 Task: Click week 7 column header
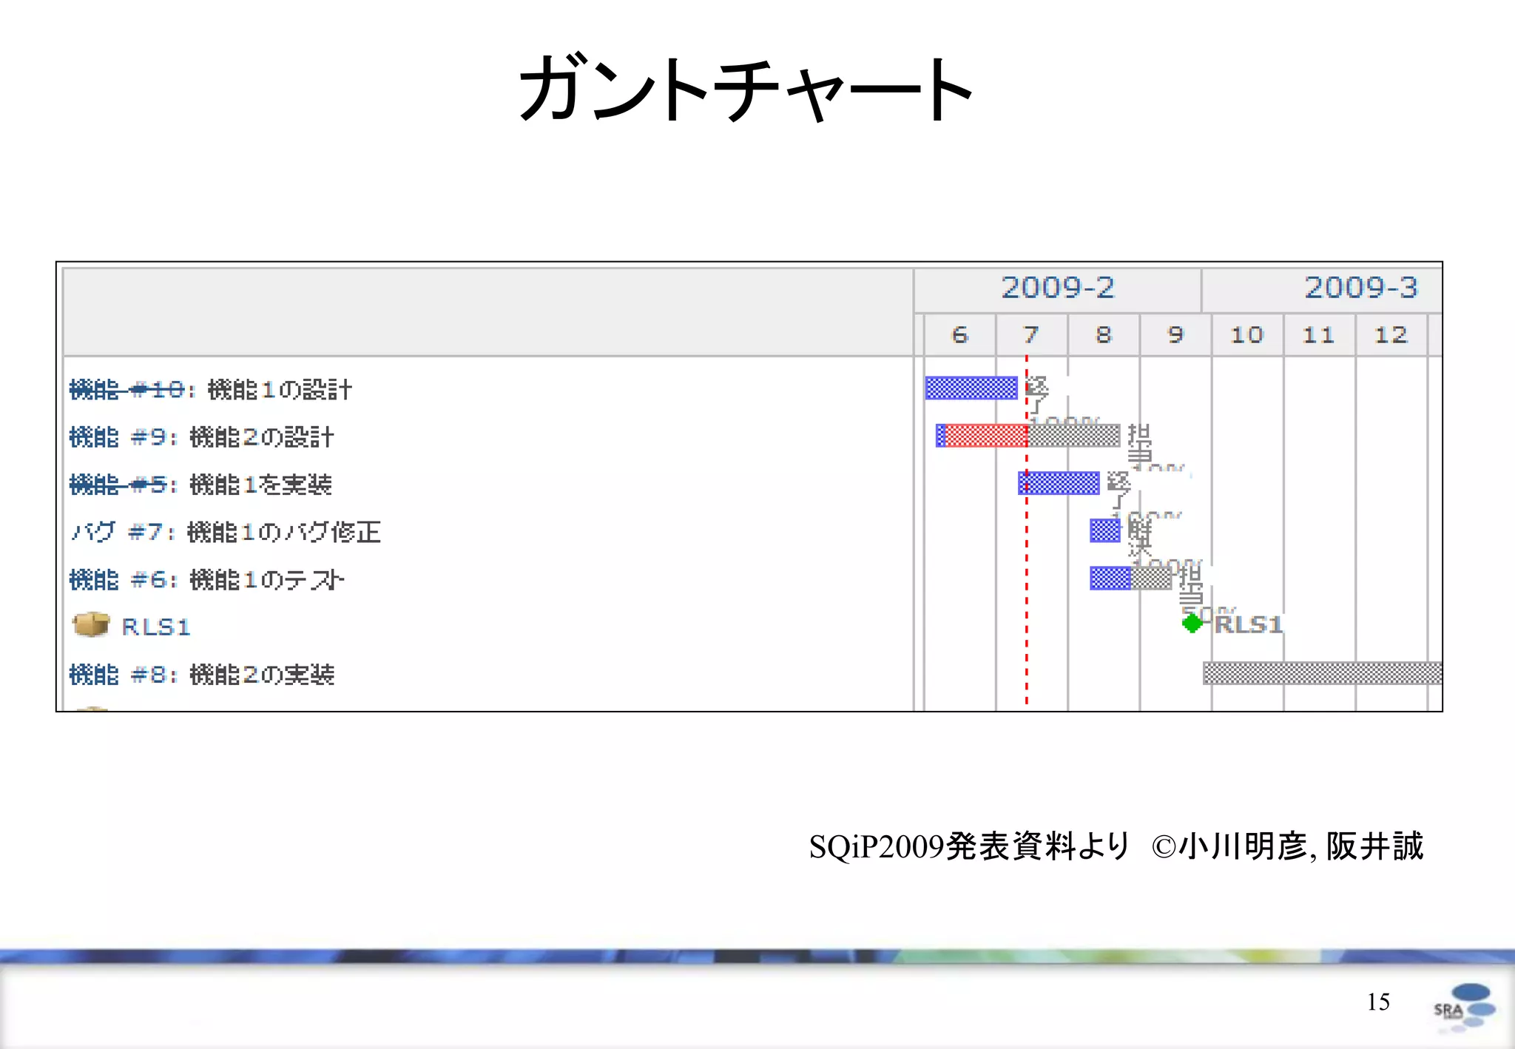click(1032, 335)
